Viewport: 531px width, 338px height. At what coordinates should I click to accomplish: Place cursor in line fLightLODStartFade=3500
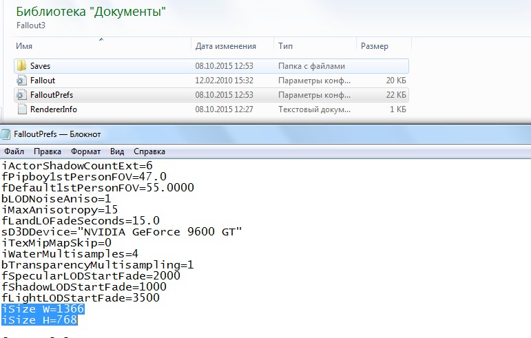tap(81, 298)
